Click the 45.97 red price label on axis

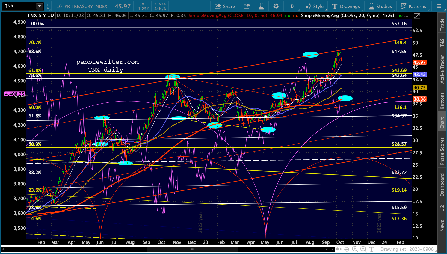tap(419, 62)
